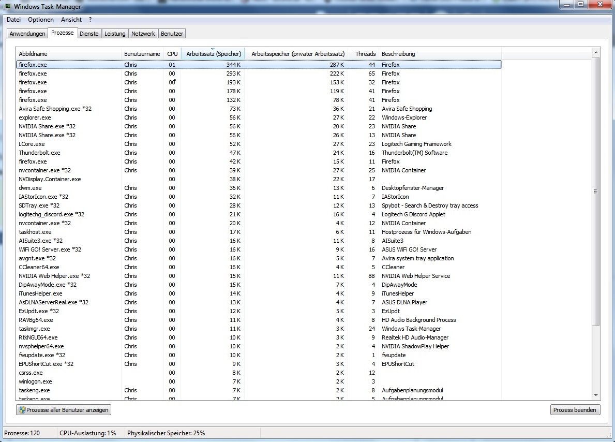The width and height of the screenshot is (615, 442).
Task: Click Prozesse aller Benutzer anzeigen button
Action: [64, 410]
